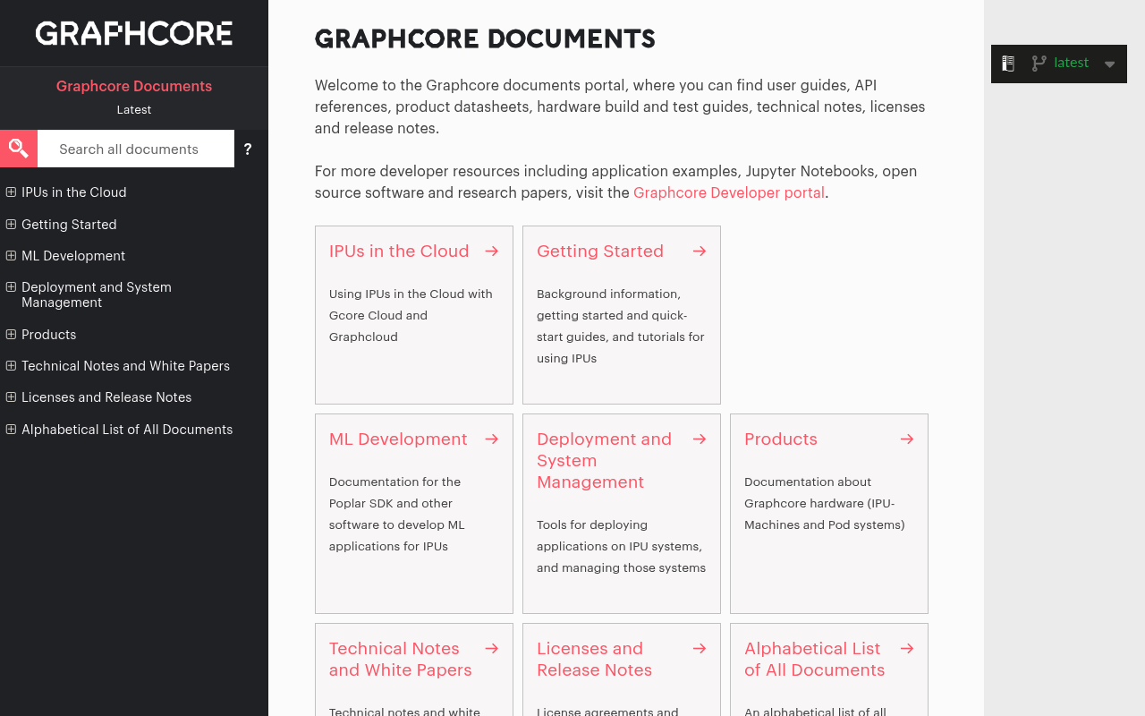The height and width of the screenshot is (716, 1145).
Task: Click the Graphcore logo in the sidebar
Action: pyautogui.click(x=134, y=33)
